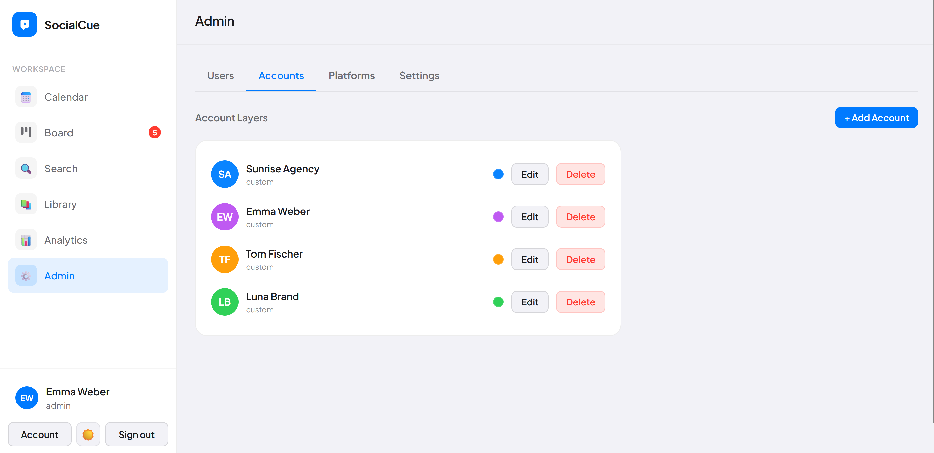934x453 pixels.
Task: Open the Calendar icon in sidebar
Action: [26, 97]
